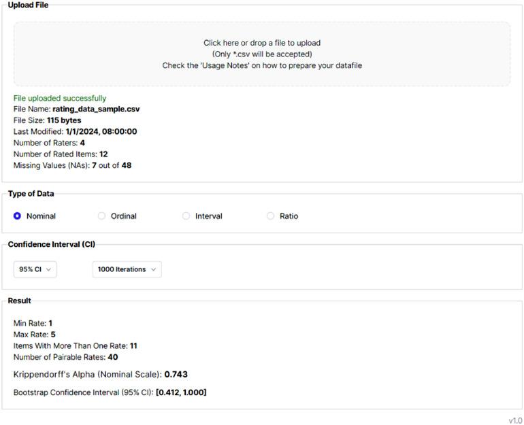The width and height of the screenshot is (524, 425).
Task: Click the v1.0 version label
Action: pyautogui.click(x=515, y=420)
